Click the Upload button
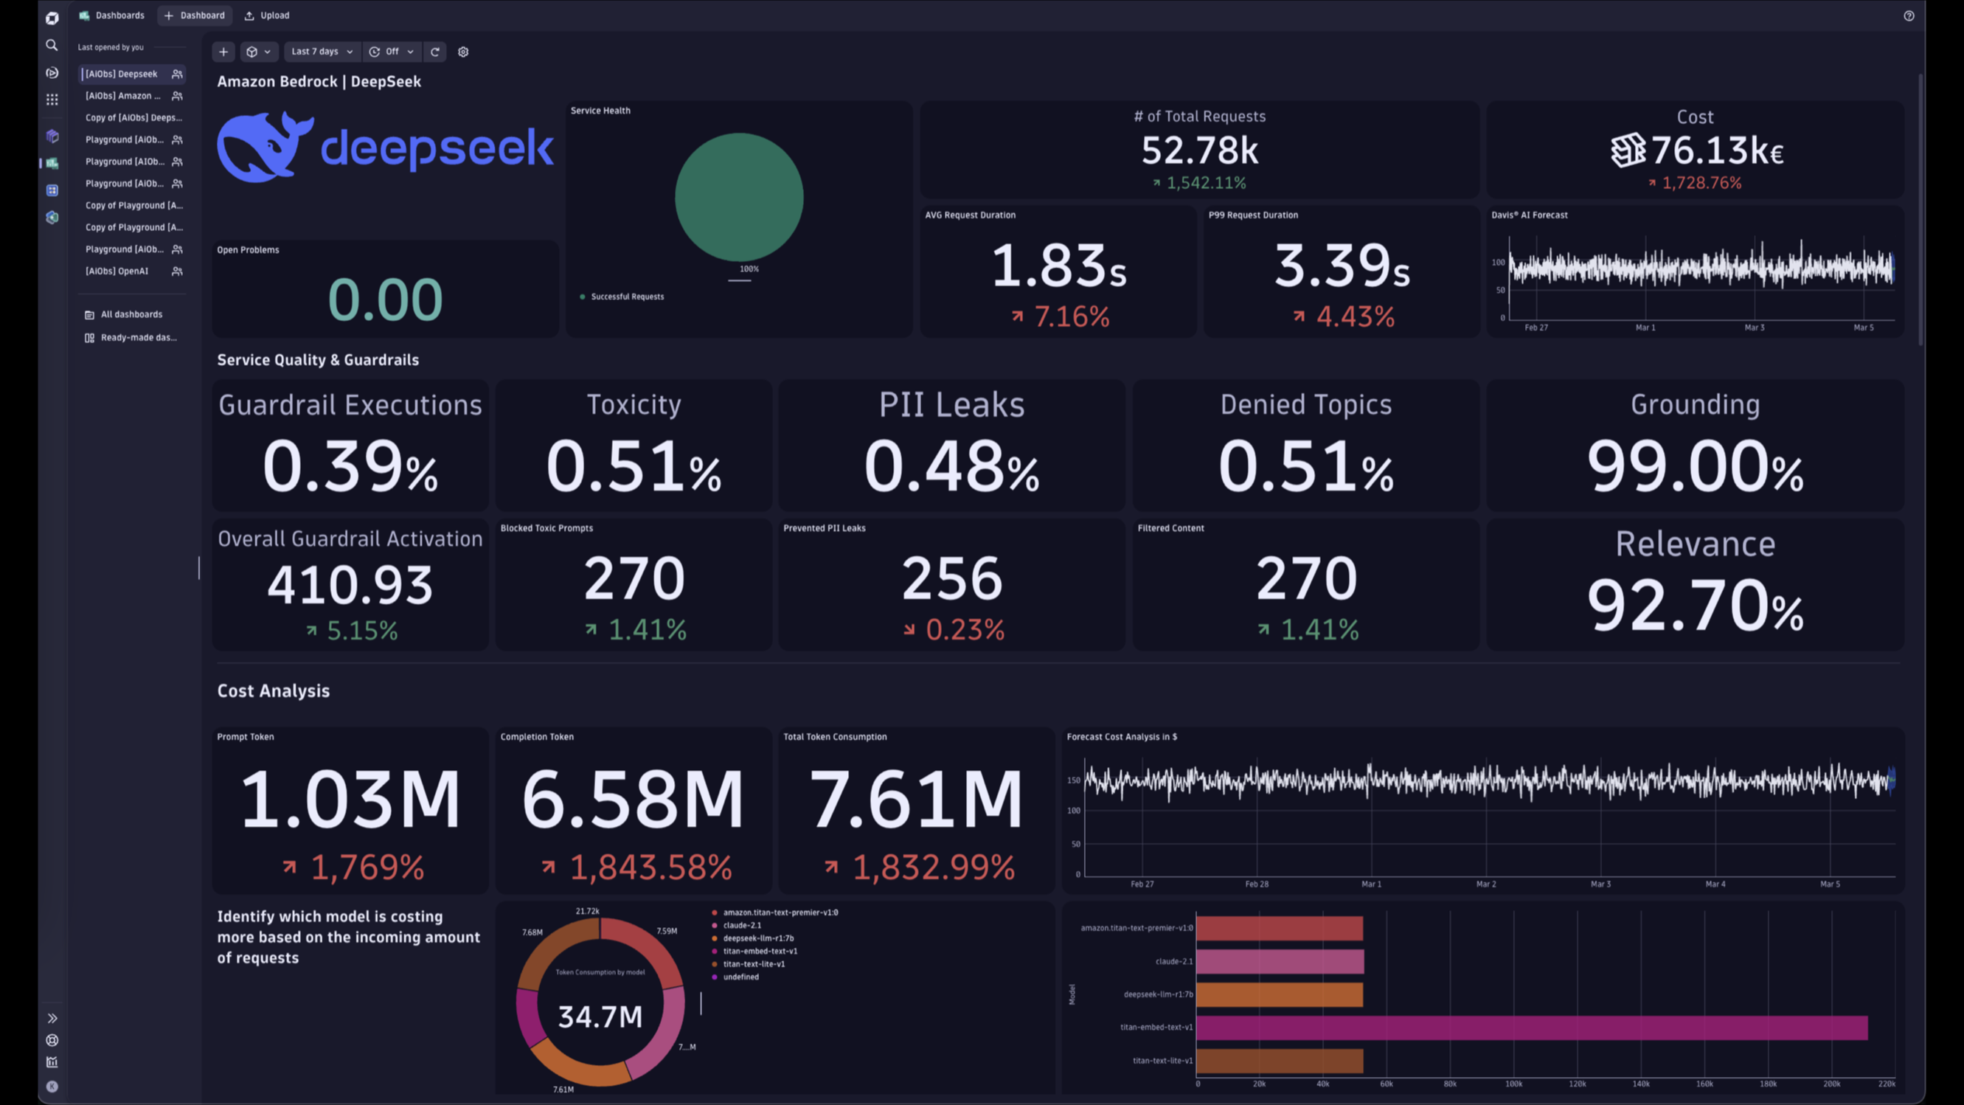The height and width of the screenshot is (1105, 1964). (x=267, y=15)
